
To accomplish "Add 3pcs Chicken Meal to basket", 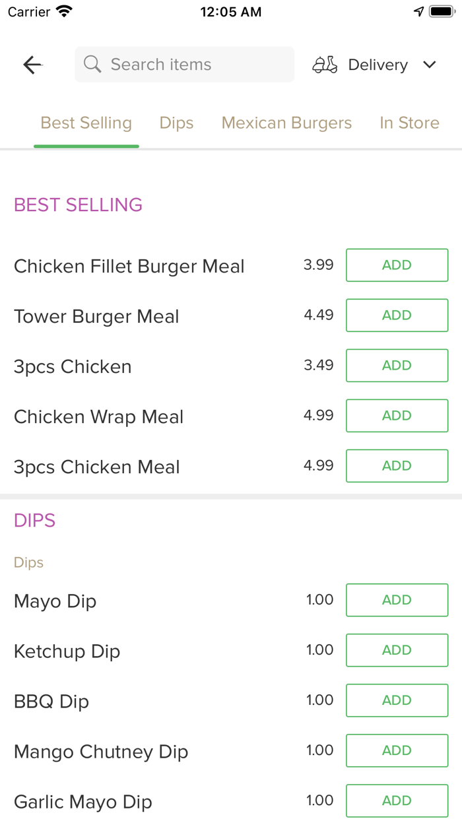I will coord(397,466).
